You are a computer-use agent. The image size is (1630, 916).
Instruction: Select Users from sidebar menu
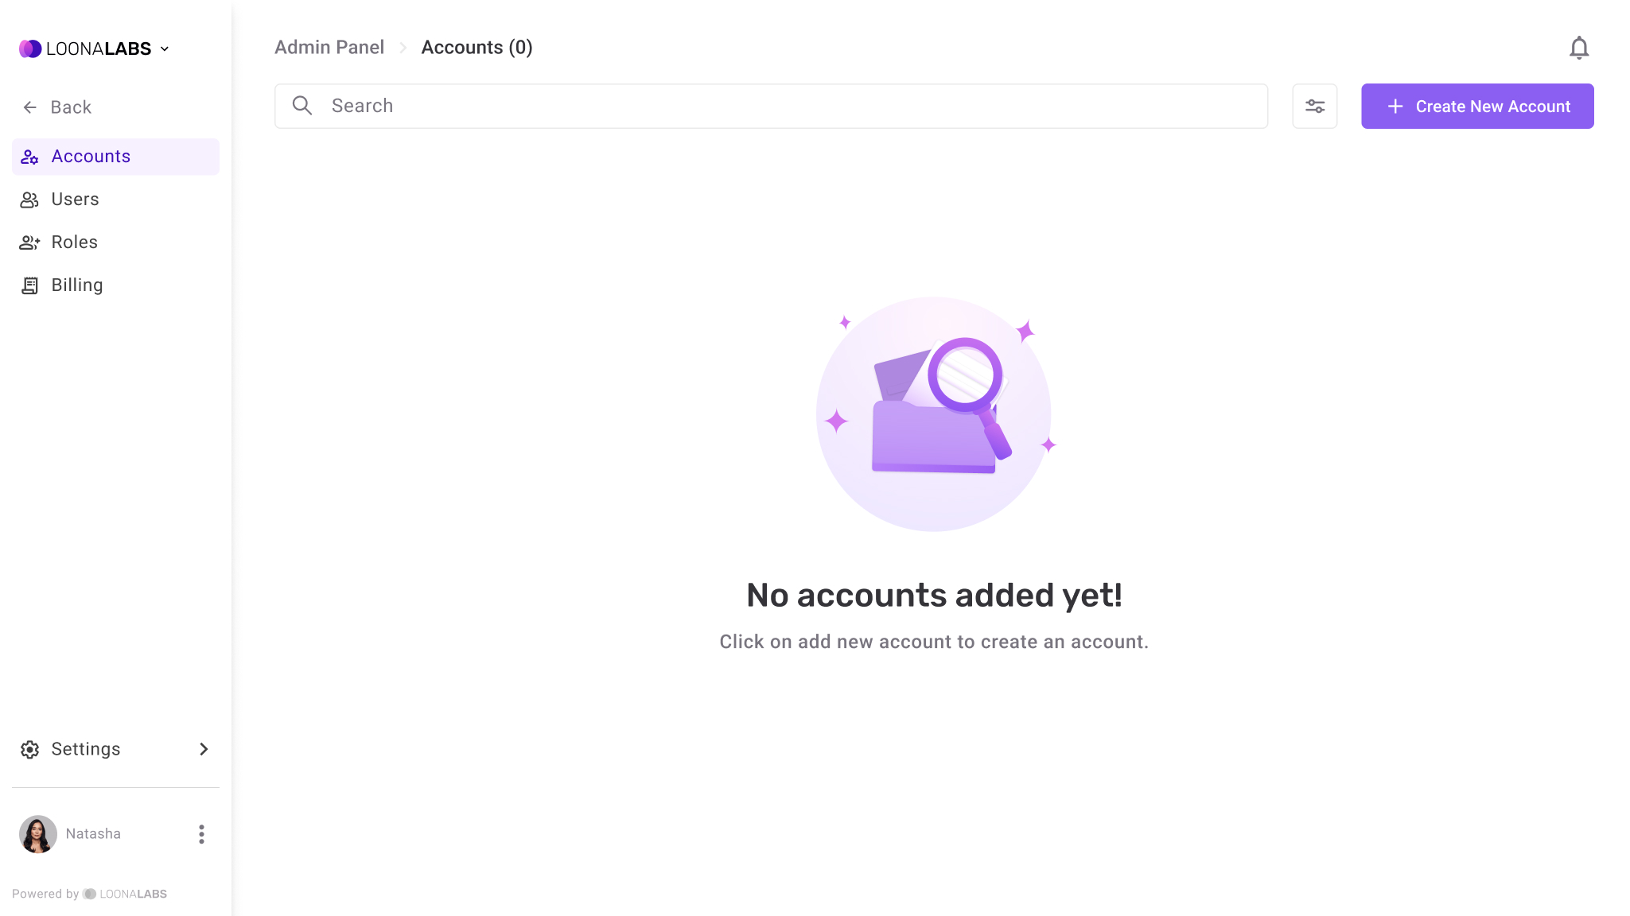point(75,199)
